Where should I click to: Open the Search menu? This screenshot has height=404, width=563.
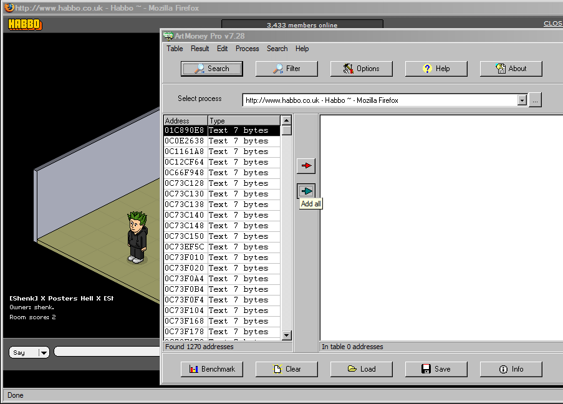(277, 49)
